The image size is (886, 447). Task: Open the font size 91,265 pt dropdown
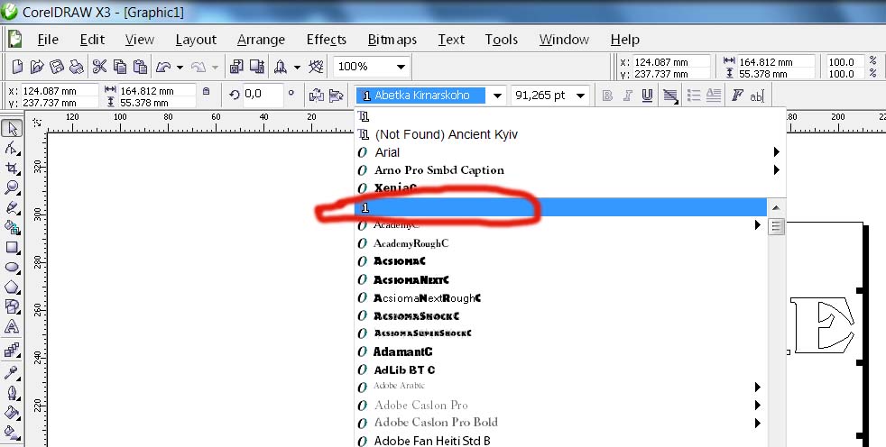pos(580,96)
